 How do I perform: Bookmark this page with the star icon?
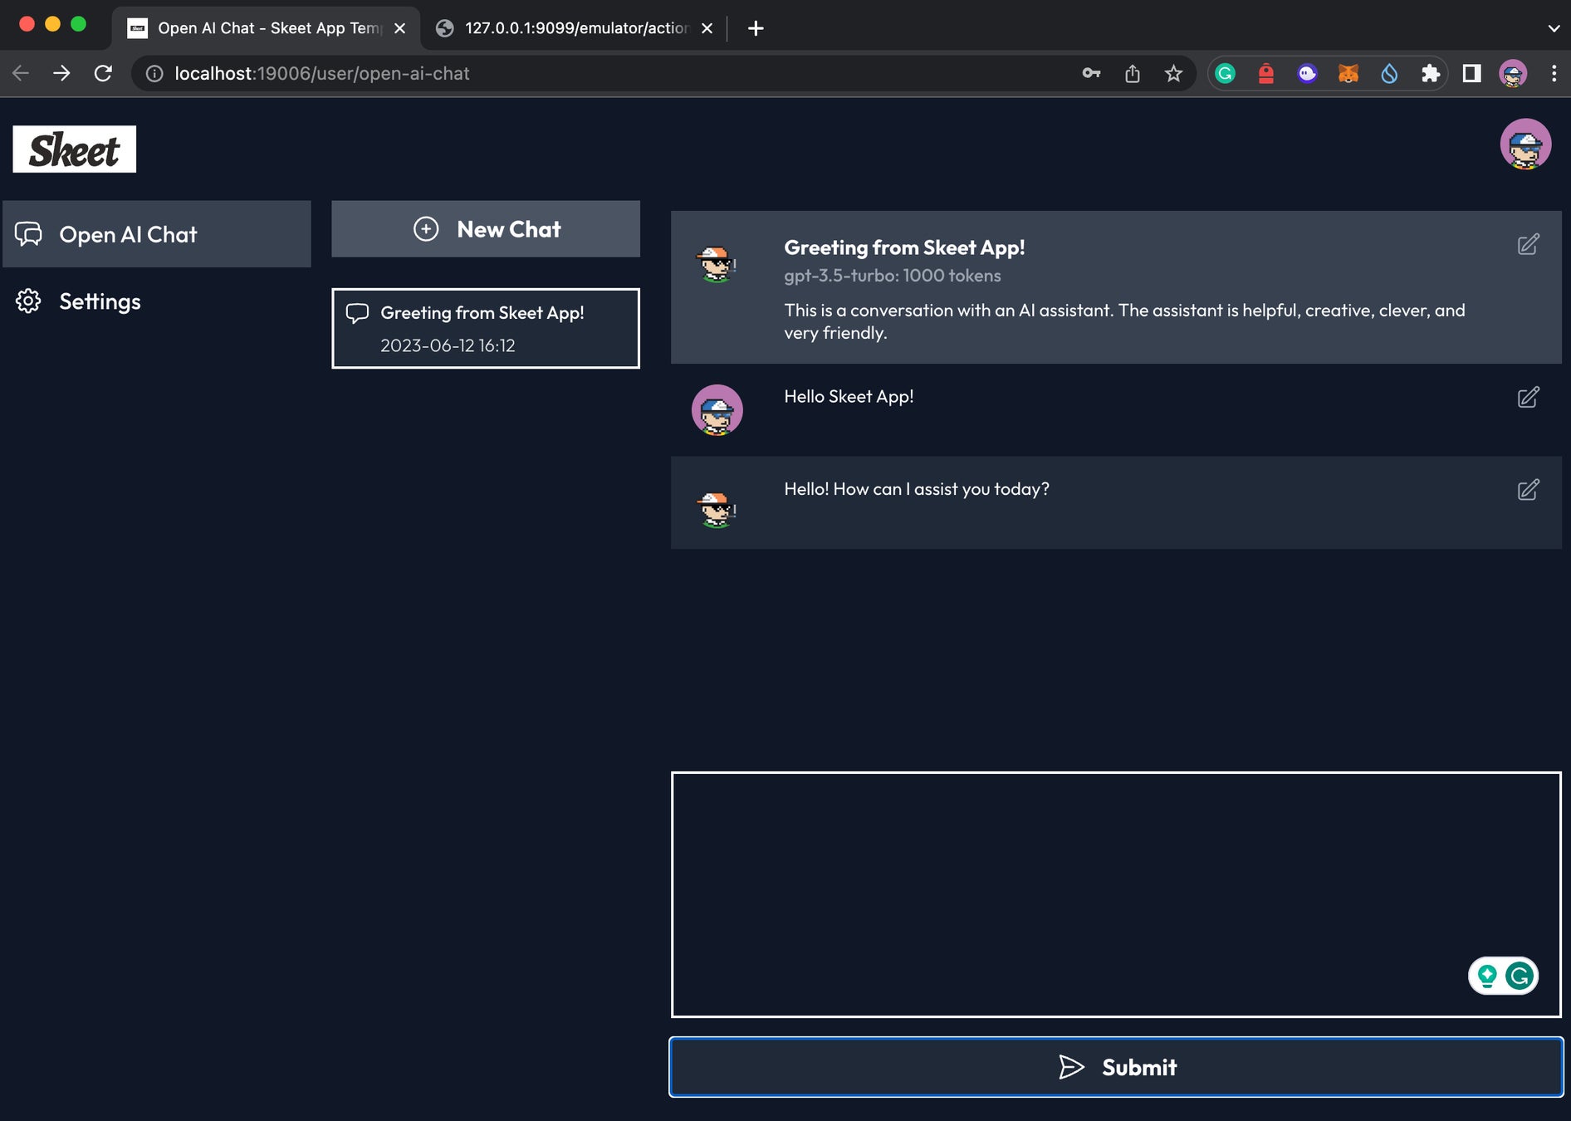click(1173, 74)
